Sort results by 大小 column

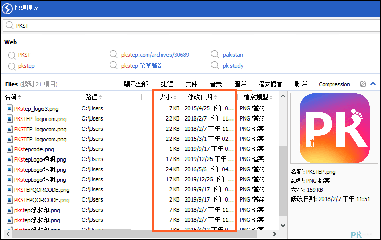pos(167,97)
